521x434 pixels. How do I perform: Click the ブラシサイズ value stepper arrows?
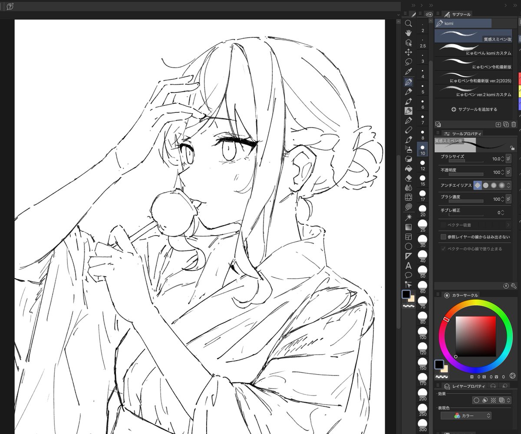[x=503, y=159]
